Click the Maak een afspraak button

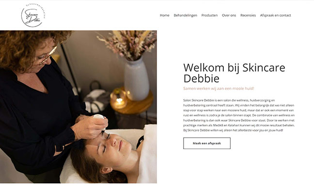206,143
